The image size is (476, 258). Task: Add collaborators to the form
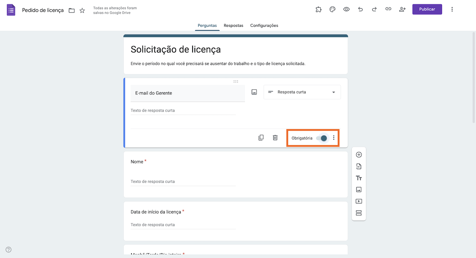(x=402, y=9)
